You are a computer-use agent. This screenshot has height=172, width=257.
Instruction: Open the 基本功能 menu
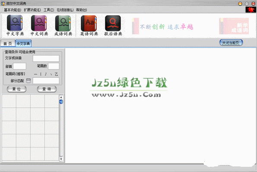[13, 10]
